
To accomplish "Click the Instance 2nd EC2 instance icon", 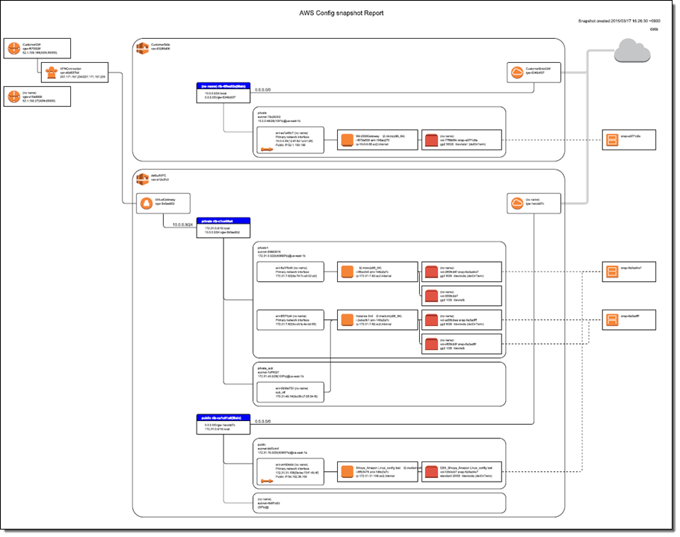I will click(x=346, y=320).
